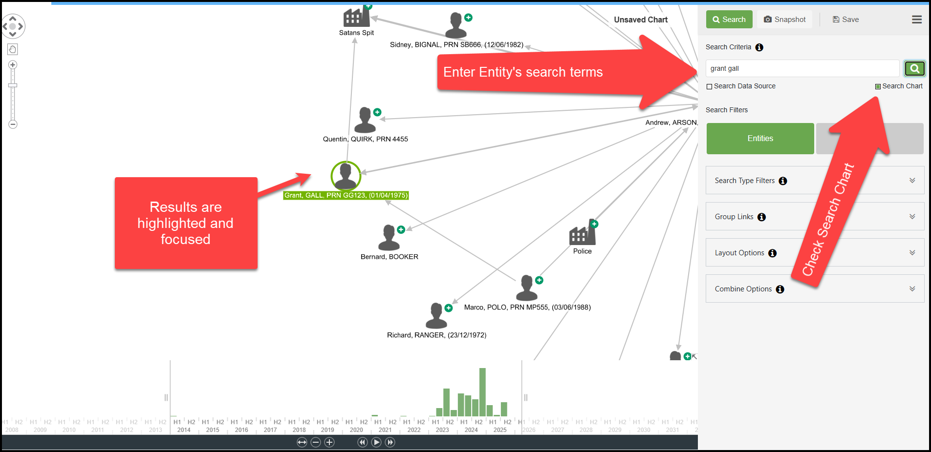Click the zoom in plus icon on left
This screenshot has width=931, height=452.
13,65
